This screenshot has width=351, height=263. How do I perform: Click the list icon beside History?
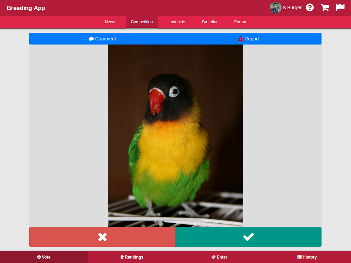pyautogui.click(x=299, y=257)
